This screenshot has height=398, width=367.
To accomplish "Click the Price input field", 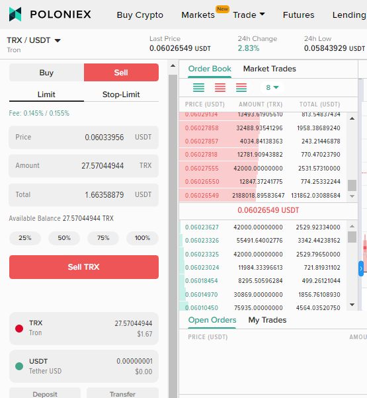I will tap(84, 138).
